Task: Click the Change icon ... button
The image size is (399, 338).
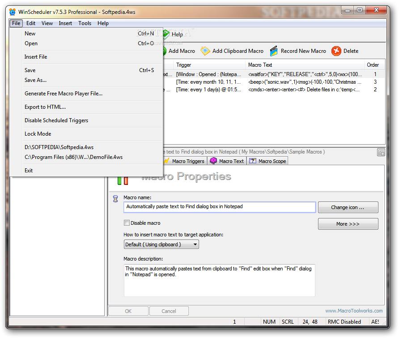Action: point(348,207)
